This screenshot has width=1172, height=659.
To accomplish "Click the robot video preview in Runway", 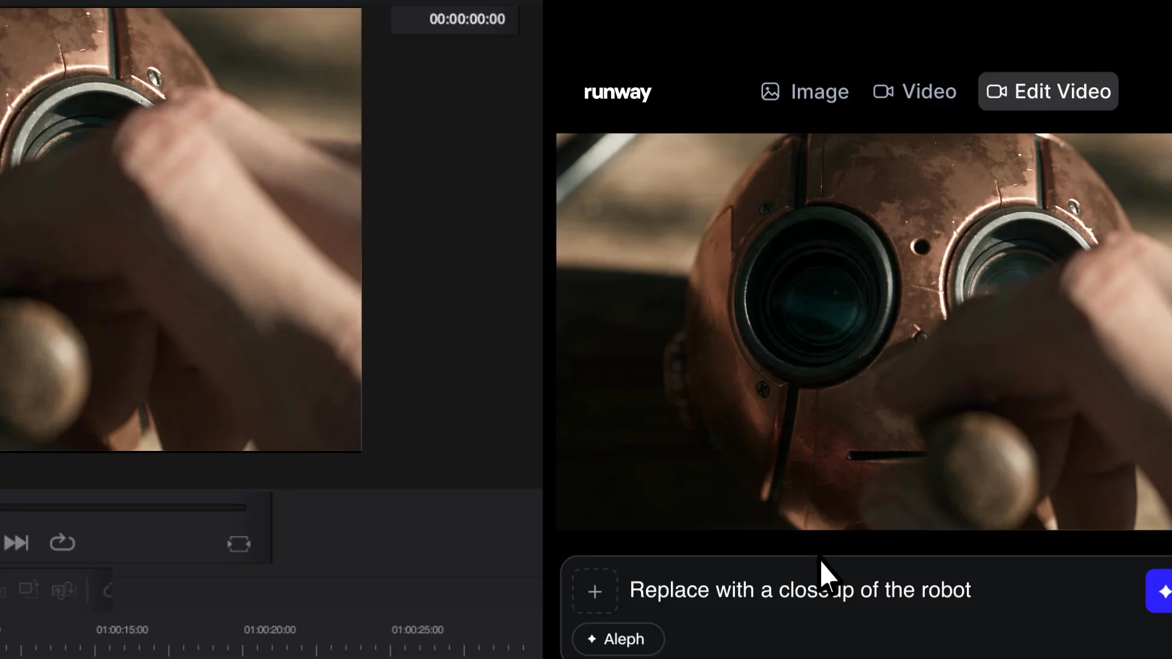I will click(x=864, y=331).
